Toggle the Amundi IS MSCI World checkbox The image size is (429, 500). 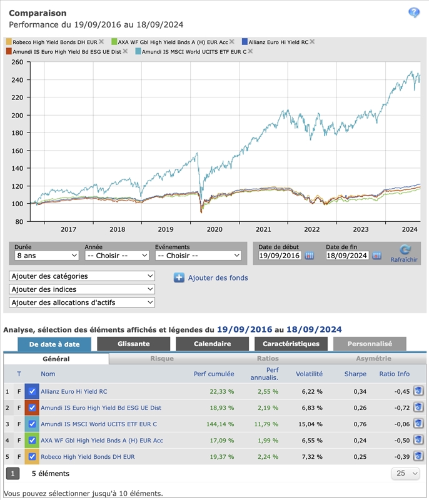coord(33,424)
